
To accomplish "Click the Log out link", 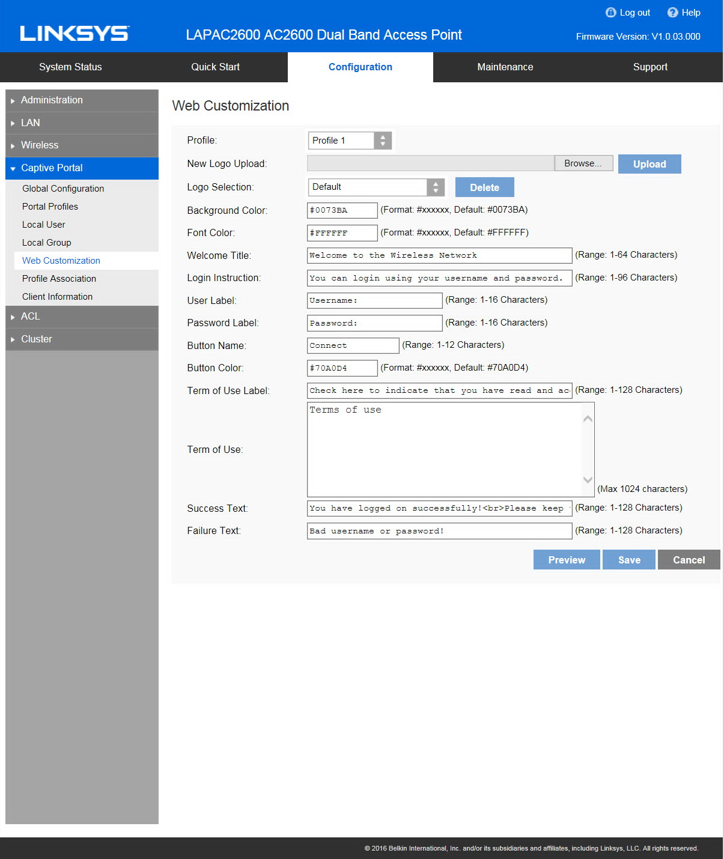I will [634, 13].
